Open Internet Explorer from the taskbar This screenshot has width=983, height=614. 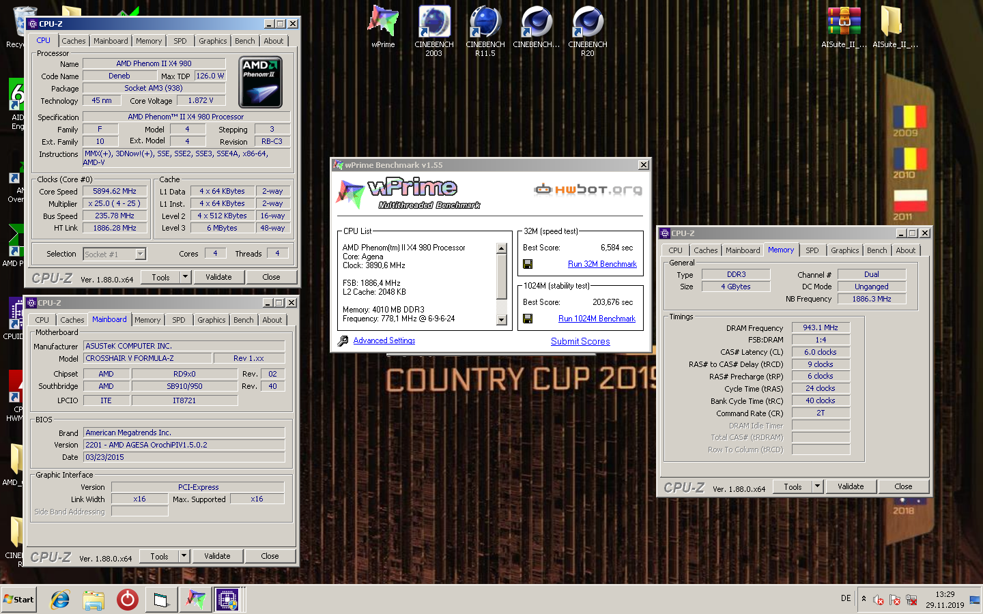[60, 600]
